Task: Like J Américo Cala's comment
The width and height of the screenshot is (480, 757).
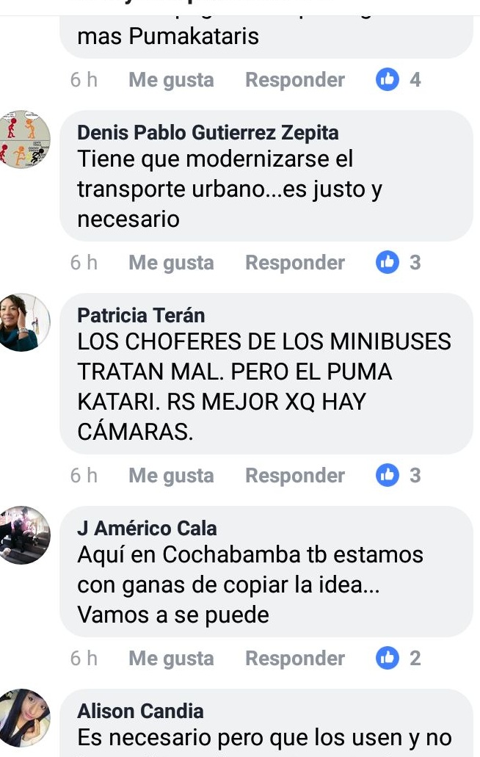Action: coord(171,659)
